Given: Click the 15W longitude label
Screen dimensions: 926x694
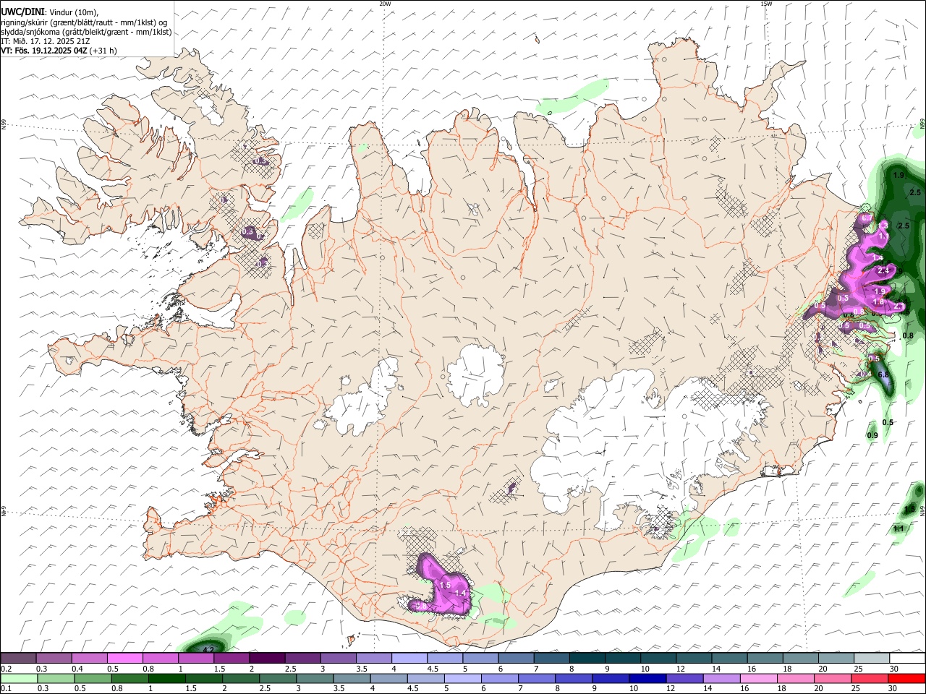Looking at the screenshot, I should click(766, 4).
